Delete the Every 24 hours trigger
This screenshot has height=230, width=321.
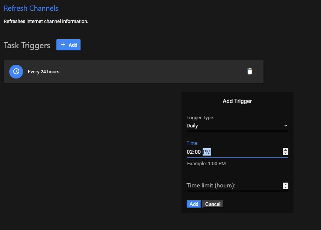[x=250, y=71]
